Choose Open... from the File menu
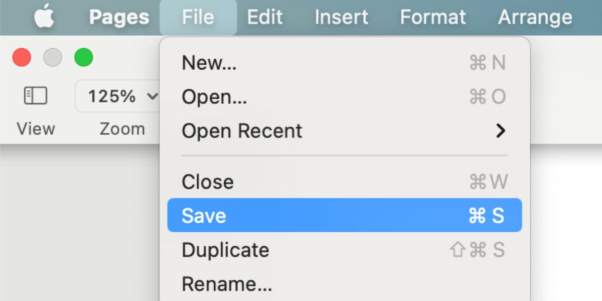 click(345, 97)
